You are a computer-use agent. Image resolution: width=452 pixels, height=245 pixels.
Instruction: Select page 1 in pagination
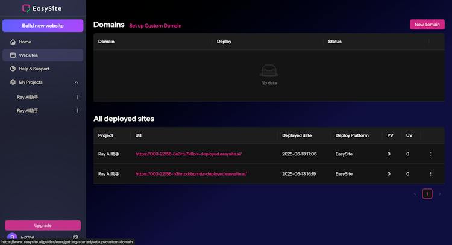pyautogui.click(x=427, y=194)
